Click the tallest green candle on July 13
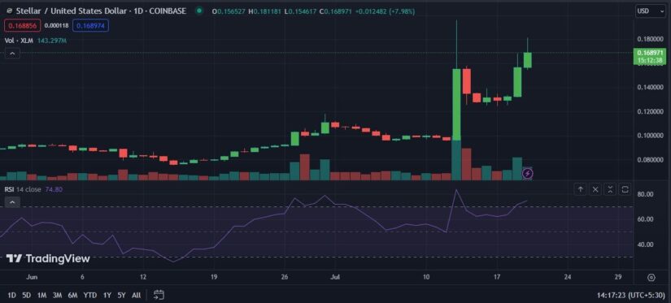The height and width of the screenshot is (303, 671). 456,104
